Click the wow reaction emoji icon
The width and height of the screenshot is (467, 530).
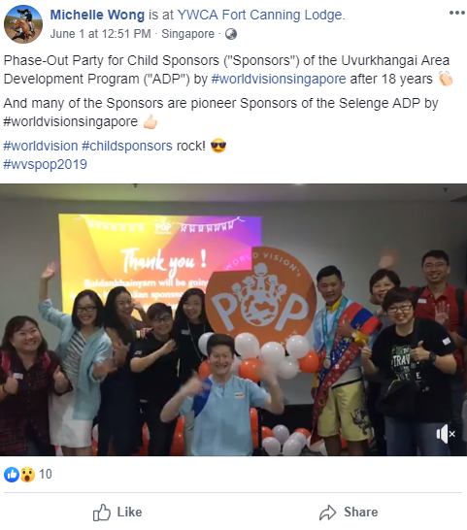(27, 475)
